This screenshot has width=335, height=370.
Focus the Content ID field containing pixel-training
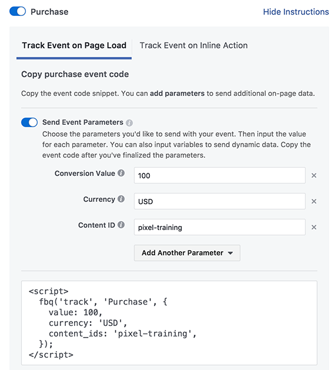pos(219,227)
